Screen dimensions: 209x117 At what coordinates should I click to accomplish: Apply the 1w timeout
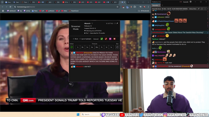click(x=111, y=47)
